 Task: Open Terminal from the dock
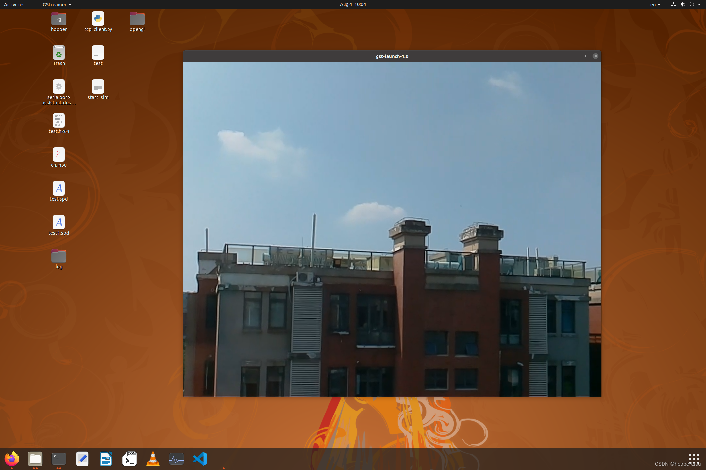tap(59, 459)
